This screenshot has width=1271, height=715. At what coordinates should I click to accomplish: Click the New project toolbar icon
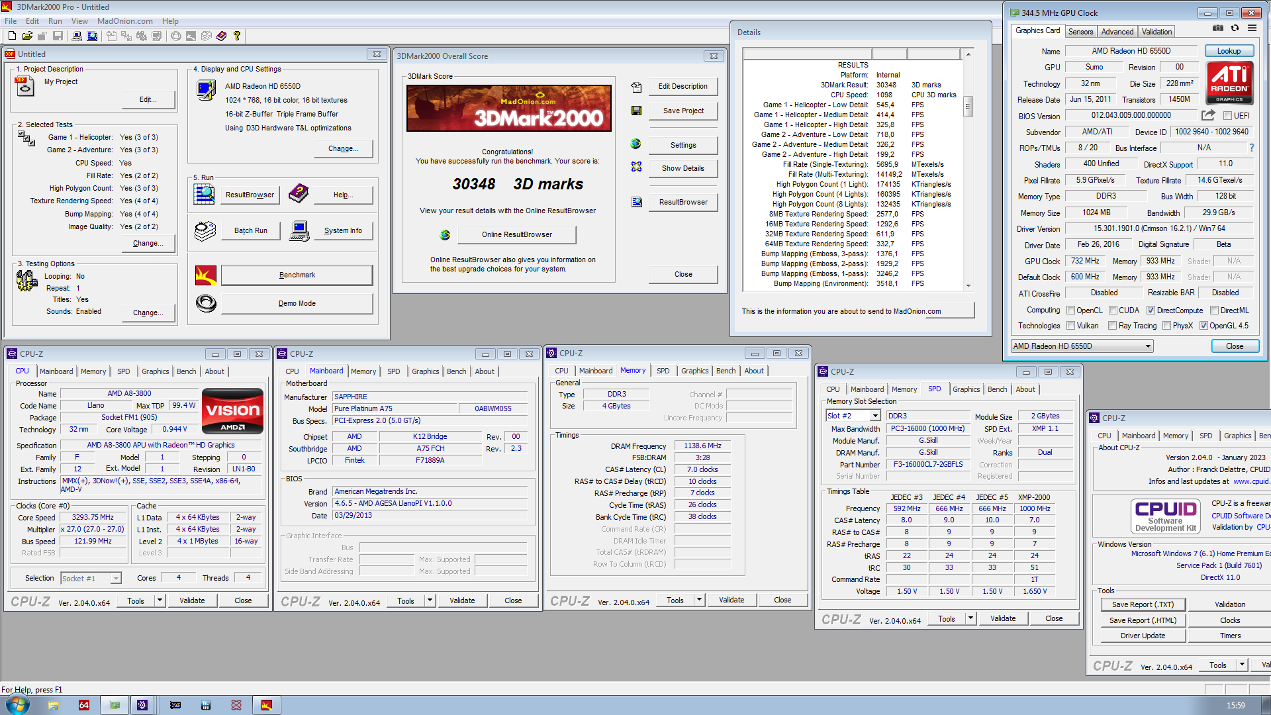(12, 36)
